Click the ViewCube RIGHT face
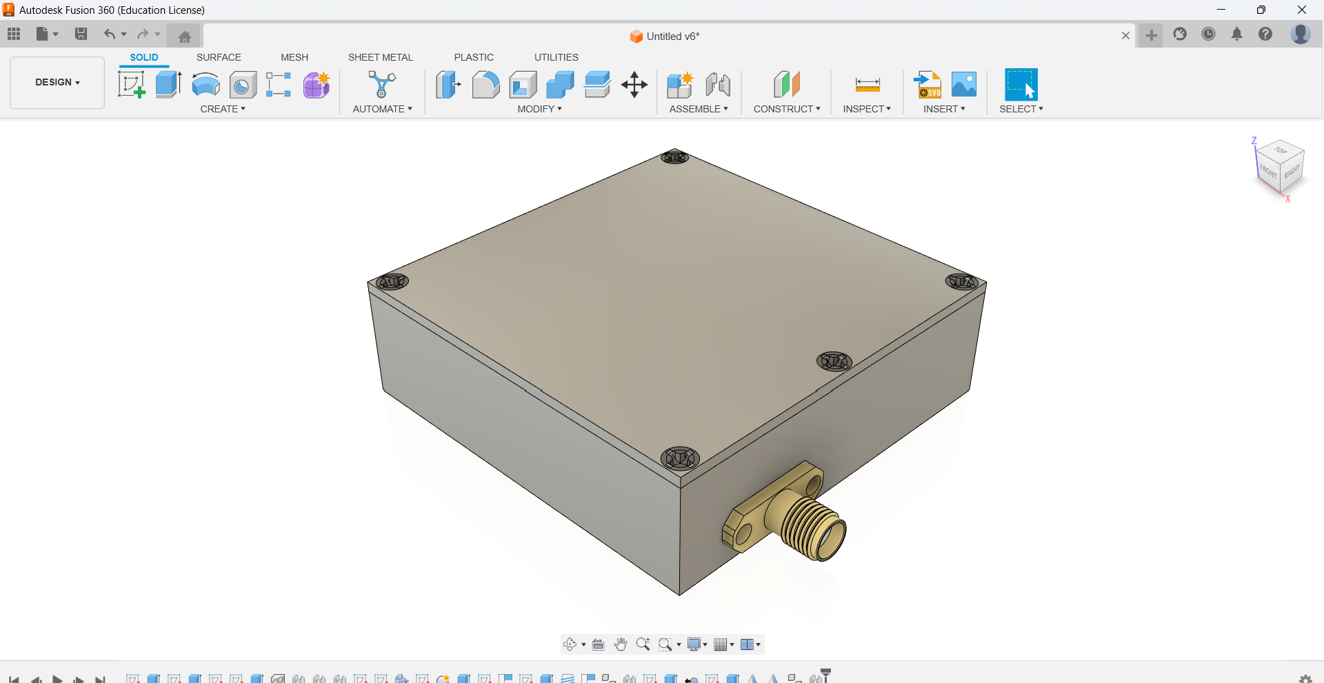The image size is (1324, 683). click(x=1292, y=172)
